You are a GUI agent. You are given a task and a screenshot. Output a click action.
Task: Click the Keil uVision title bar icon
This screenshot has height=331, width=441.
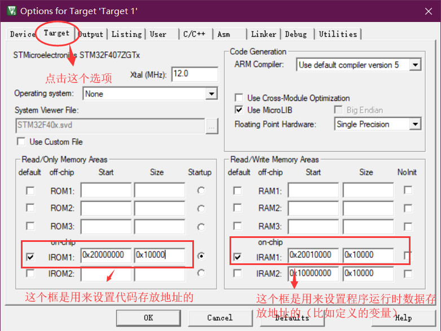[x=11, y=11]
